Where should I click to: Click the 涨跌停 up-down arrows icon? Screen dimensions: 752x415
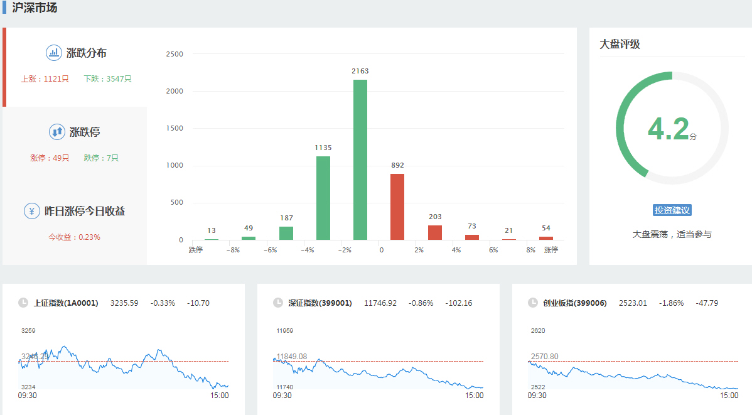56,132
